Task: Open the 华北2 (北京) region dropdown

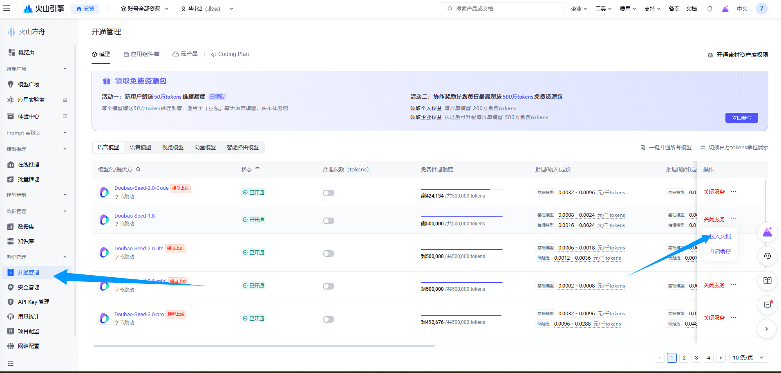Action: point(207,9)
